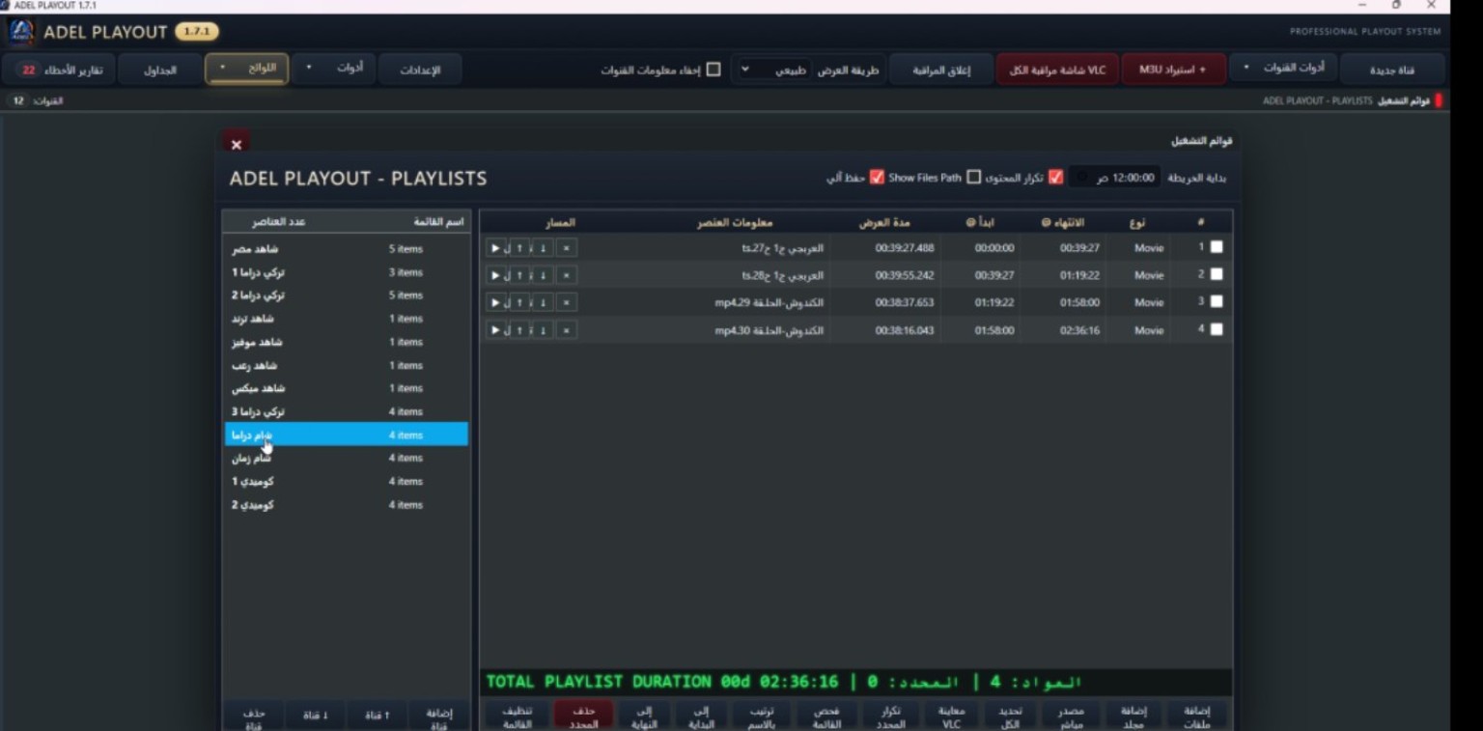Select the شاهد ترند playlist row
The height and width of the screenshot is (731, 1483).
(347, 319)
